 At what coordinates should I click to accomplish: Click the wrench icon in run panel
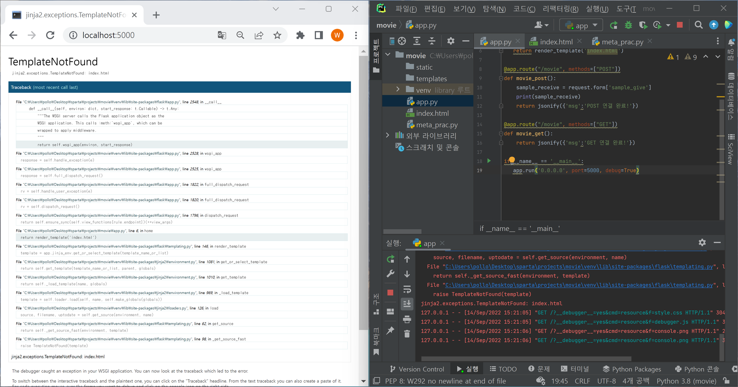390,274
